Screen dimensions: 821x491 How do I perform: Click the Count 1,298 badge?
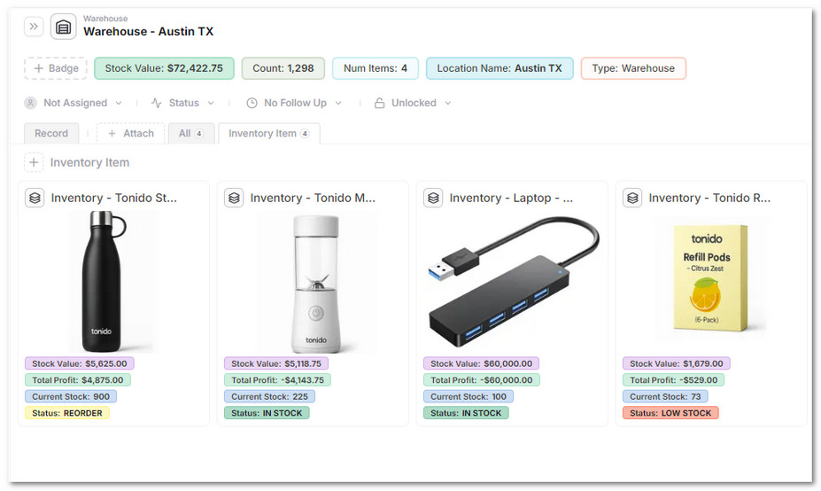(x=283, y=68)
